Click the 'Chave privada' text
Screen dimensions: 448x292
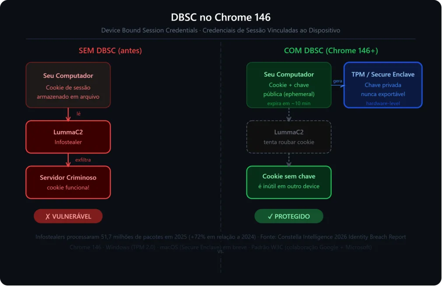click(x=383, y=85)
